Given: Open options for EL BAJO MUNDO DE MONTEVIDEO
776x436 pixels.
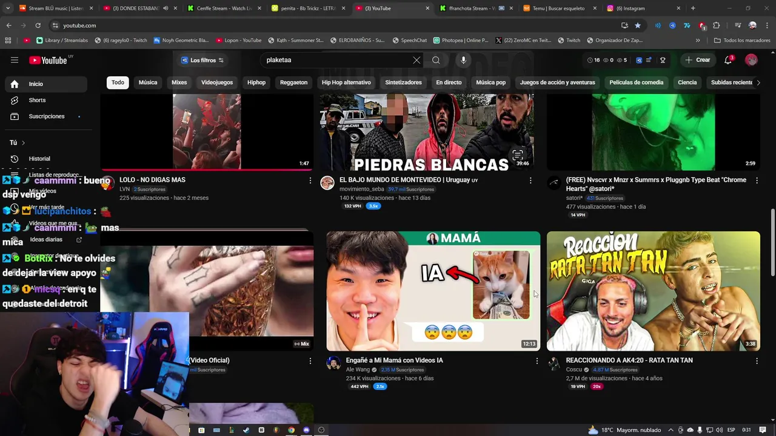Looking at the screenshot, I should click(530, 180).
